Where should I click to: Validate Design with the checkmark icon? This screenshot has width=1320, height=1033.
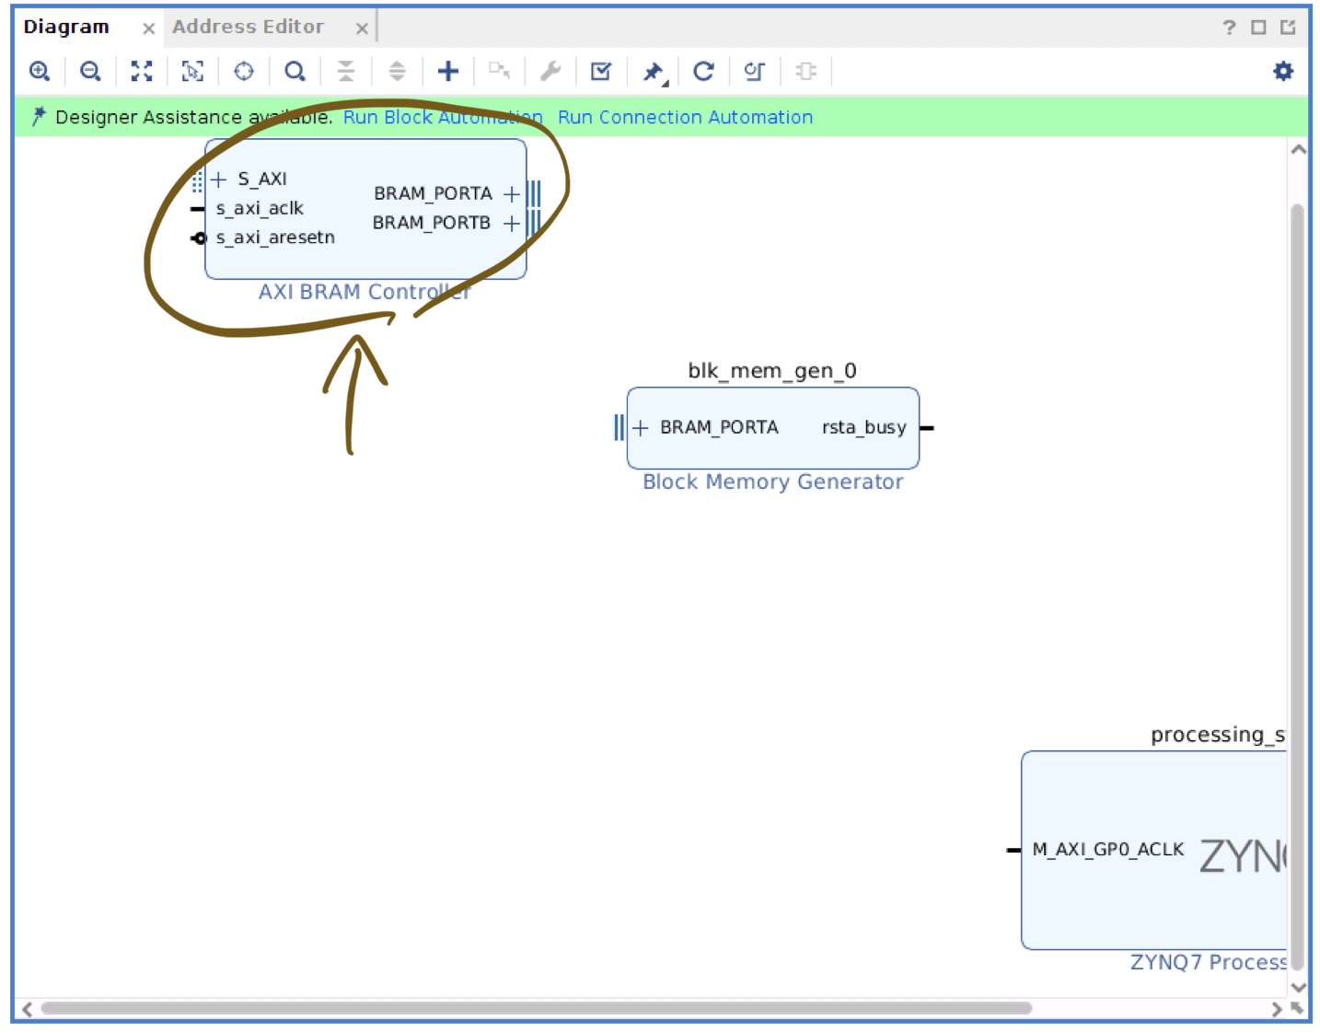[601, 71]
